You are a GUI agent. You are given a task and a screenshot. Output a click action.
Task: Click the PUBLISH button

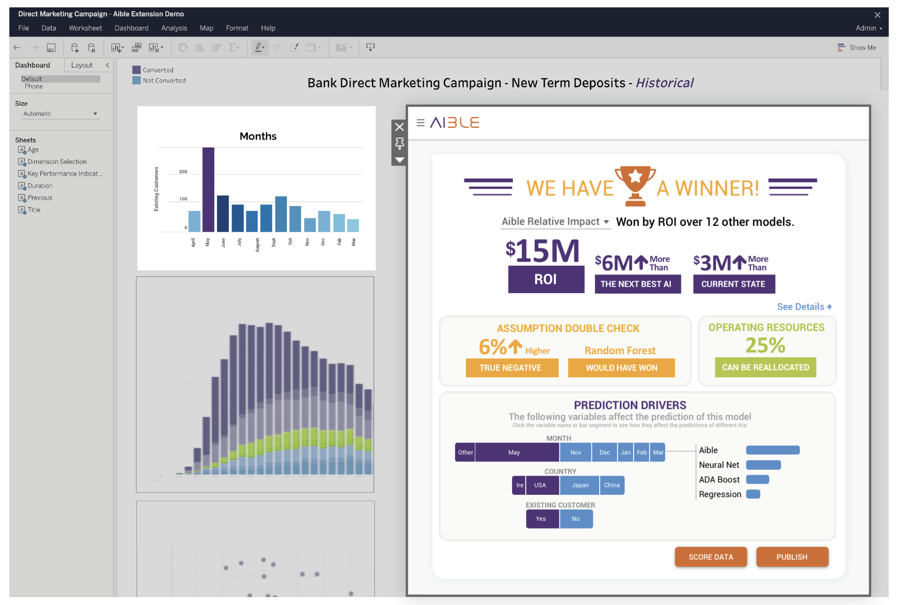[792, 557]
